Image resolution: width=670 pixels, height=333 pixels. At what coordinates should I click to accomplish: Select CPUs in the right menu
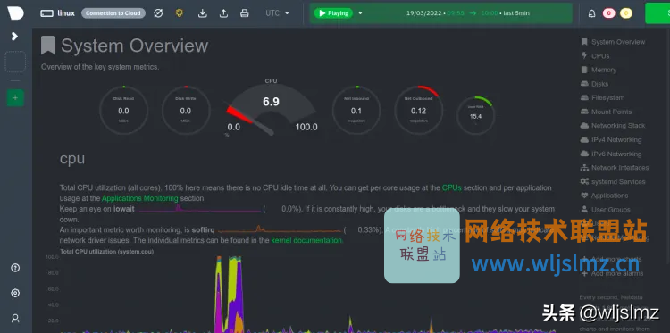click(595, 56)
